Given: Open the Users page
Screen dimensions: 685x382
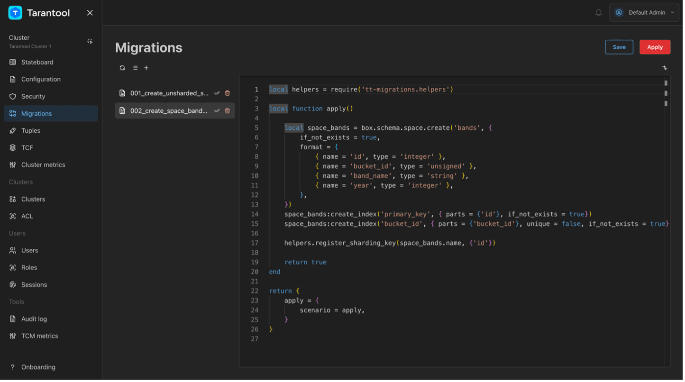Looking at the screenshot, I should point(51,251).
